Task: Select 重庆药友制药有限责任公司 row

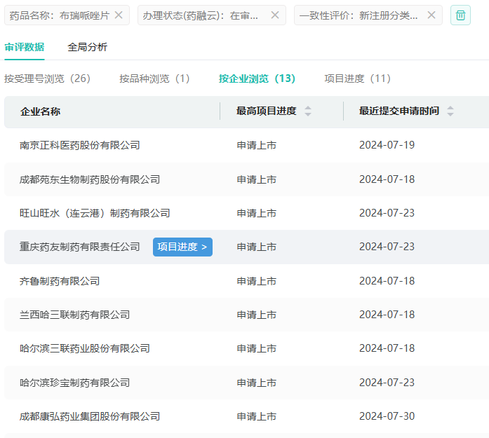Action: coord(80,247)
